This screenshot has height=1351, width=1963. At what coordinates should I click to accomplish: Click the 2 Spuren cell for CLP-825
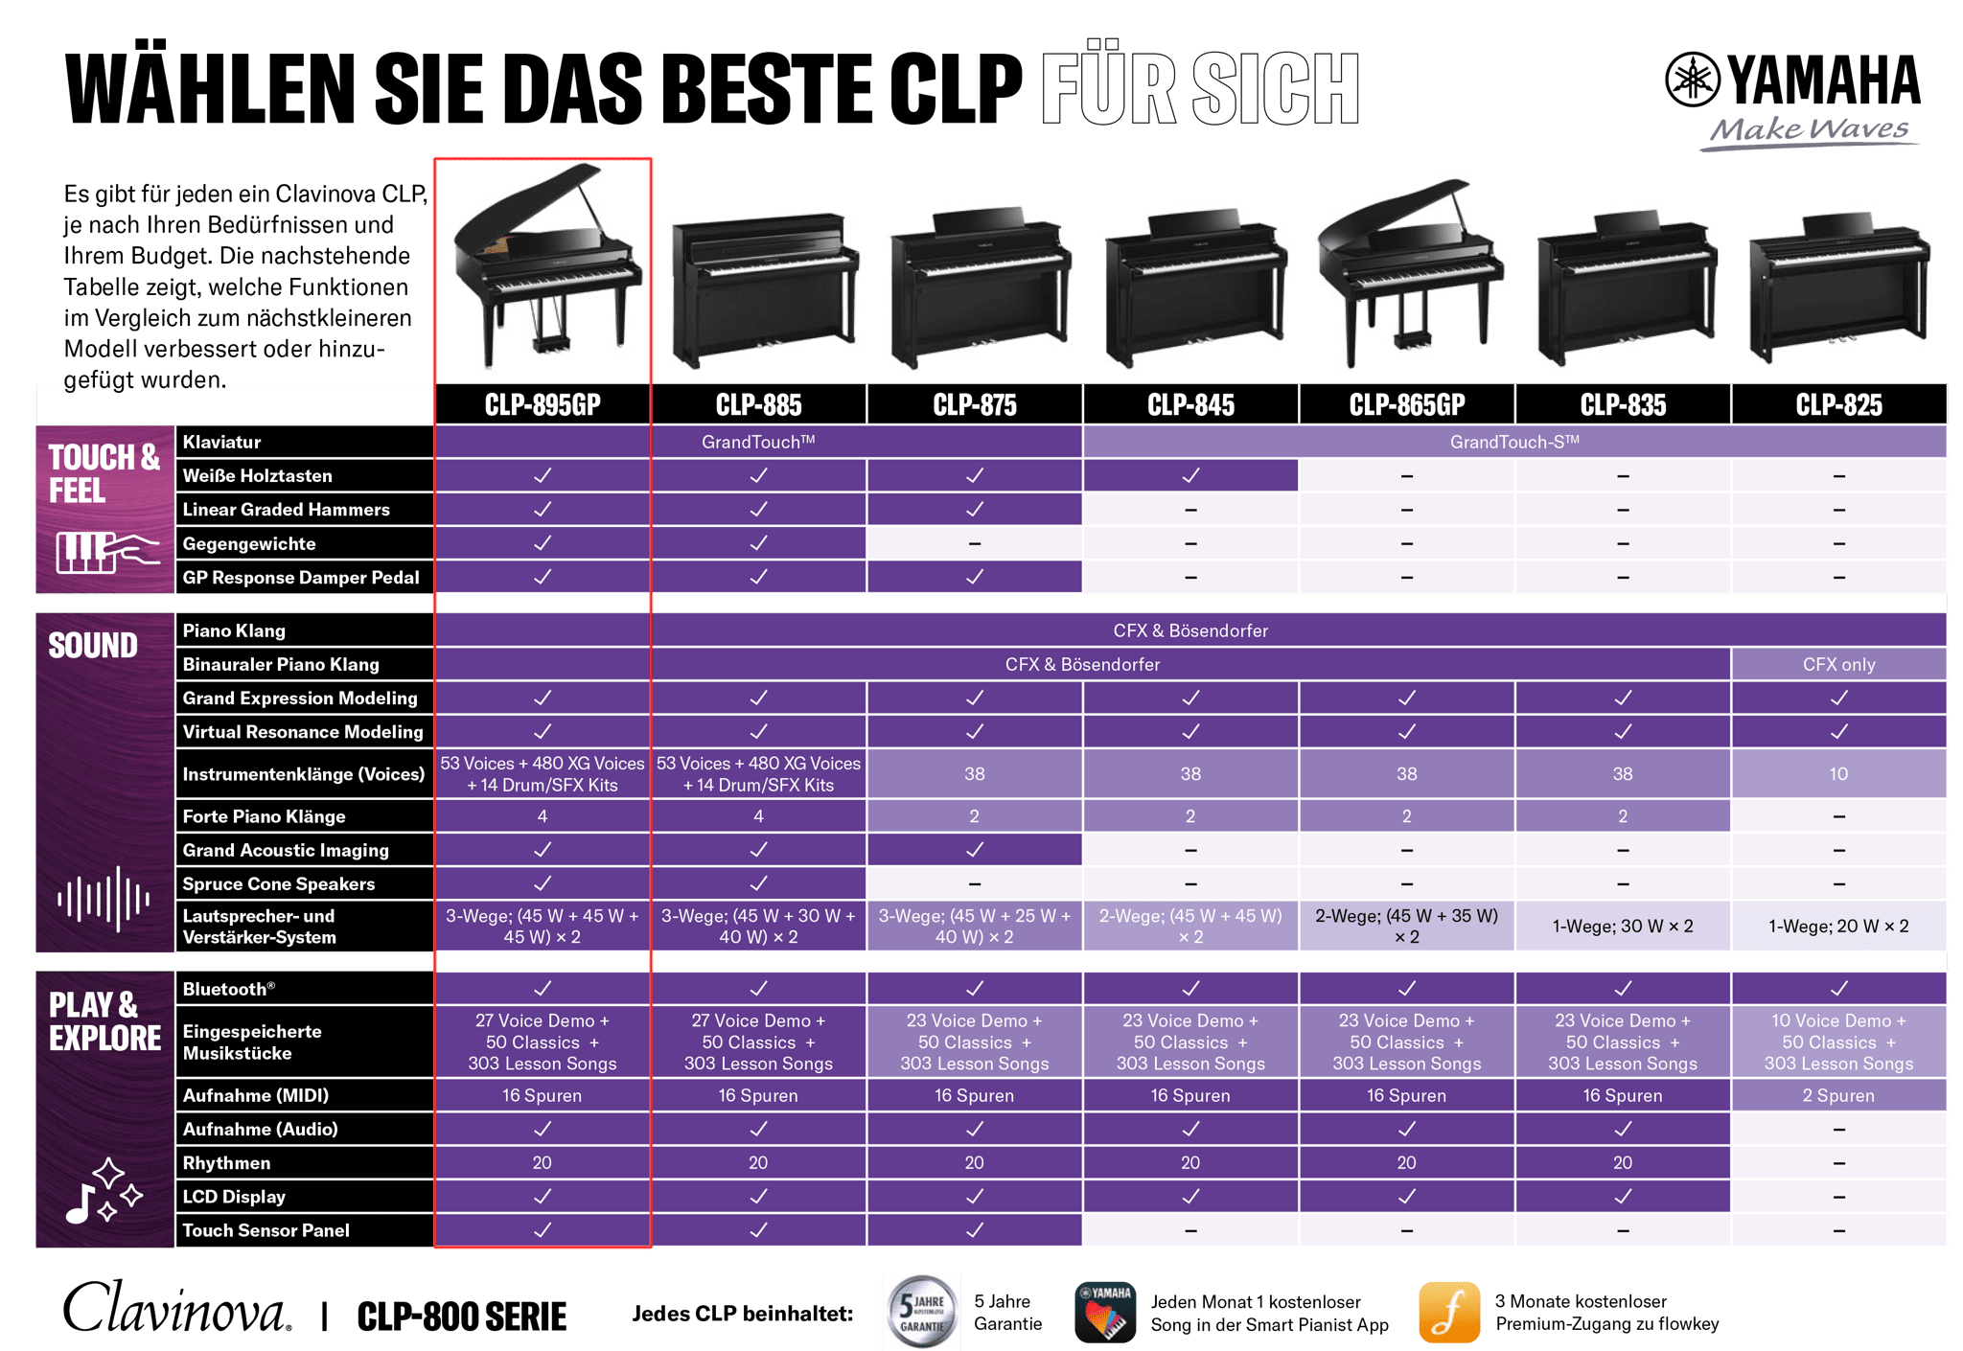(x=1839, y=1095)
